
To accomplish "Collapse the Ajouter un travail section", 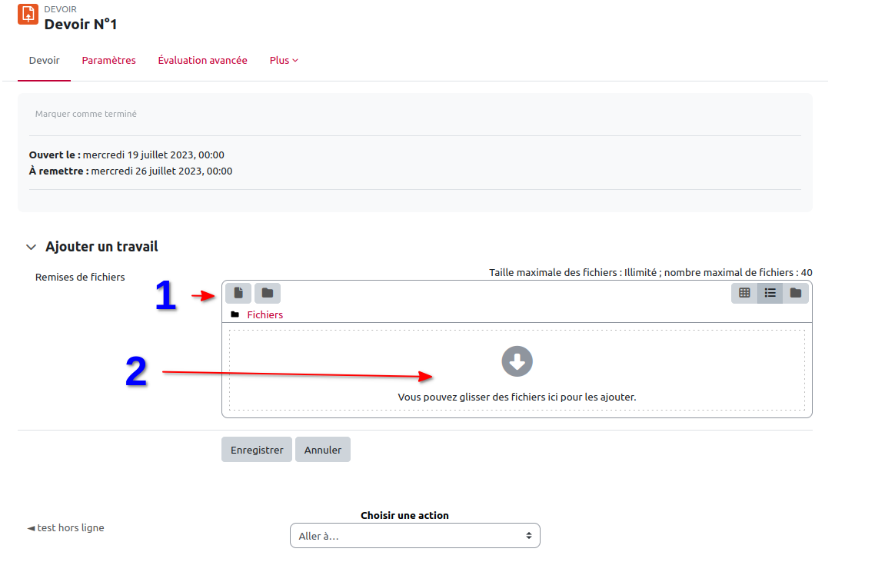I will 31,248.
